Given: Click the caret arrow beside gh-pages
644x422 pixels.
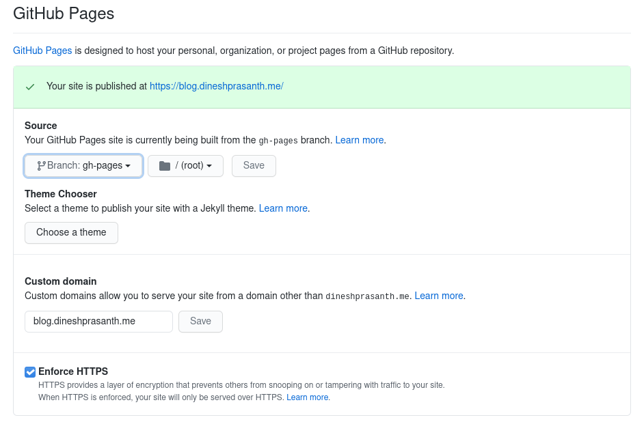Looking at the screenshot, I should coord(128,166).
